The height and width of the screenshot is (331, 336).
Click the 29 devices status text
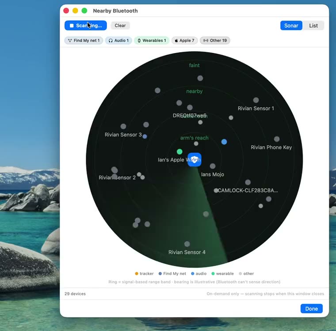(x=75, y=294)
